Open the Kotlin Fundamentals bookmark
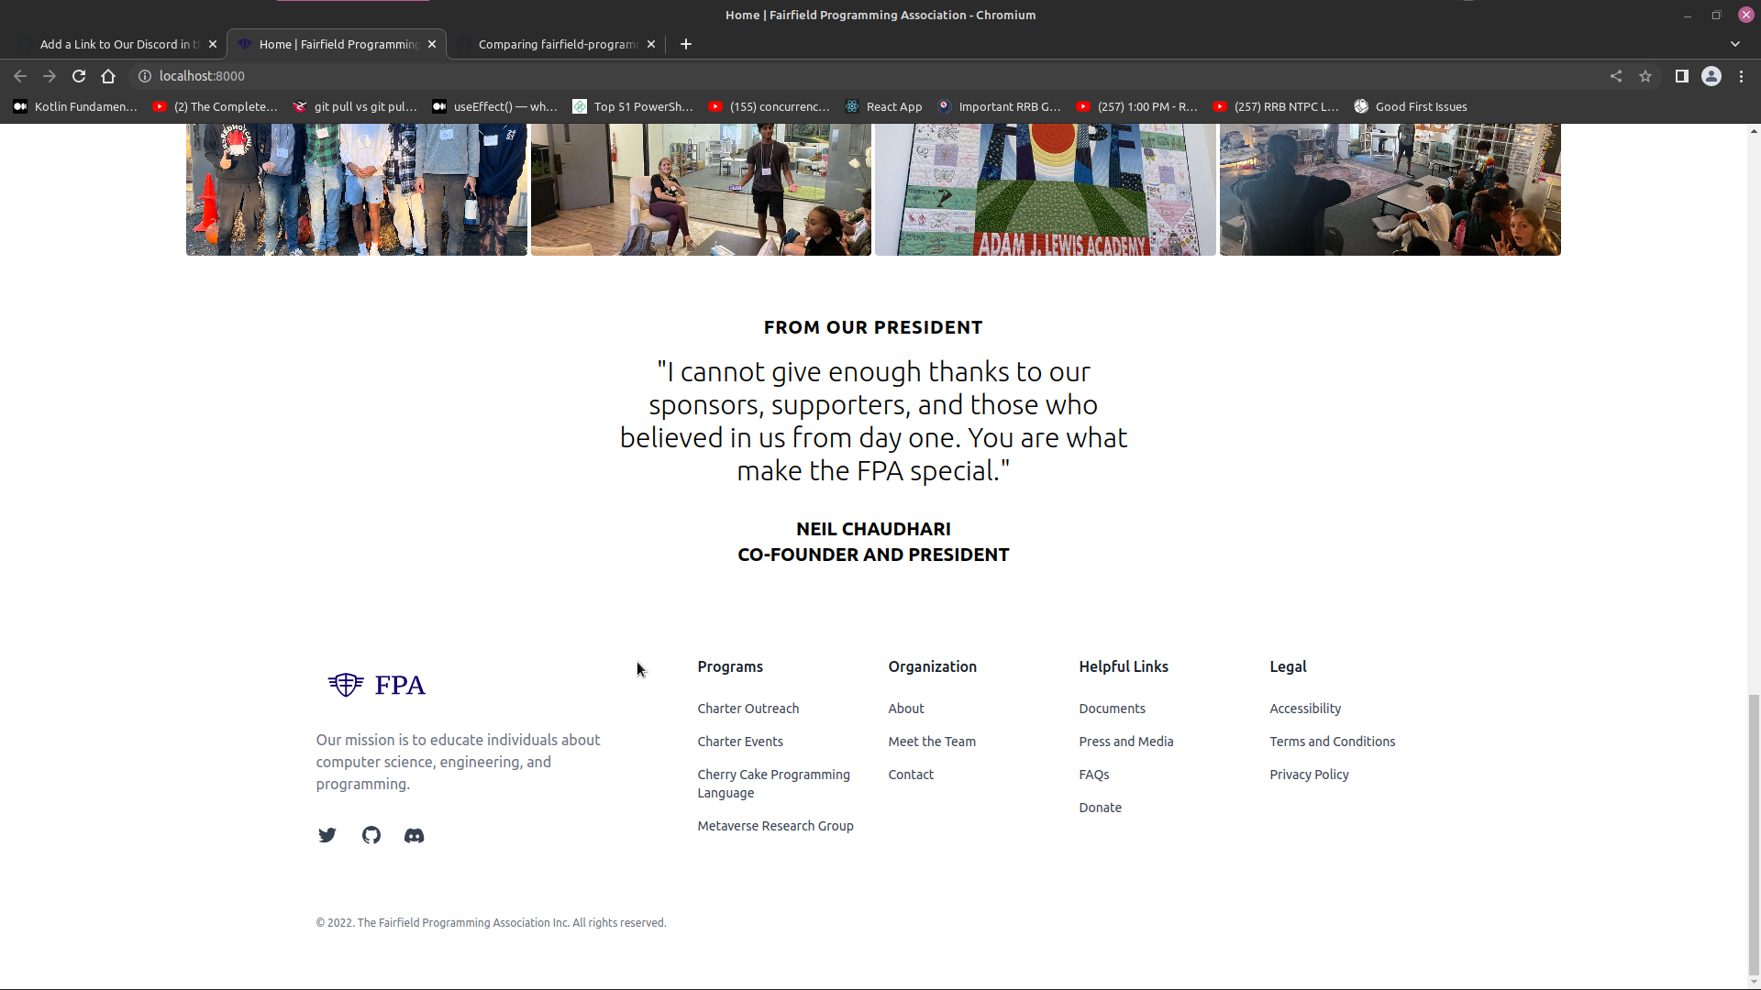This screenshot has height=990, width=1761. click(x=75, y=106)
